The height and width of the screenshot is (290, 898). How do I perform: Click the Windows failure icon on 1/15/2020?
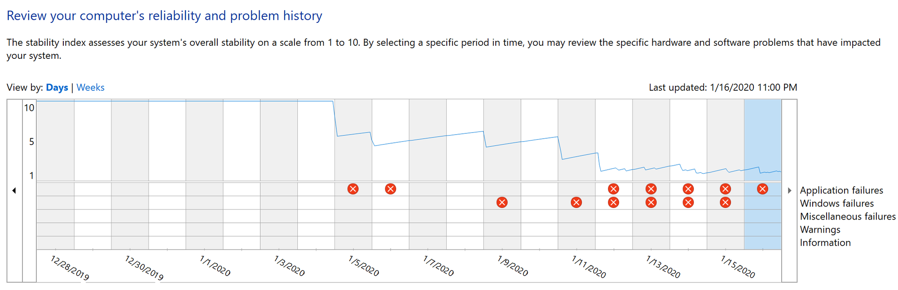(726, 202)
